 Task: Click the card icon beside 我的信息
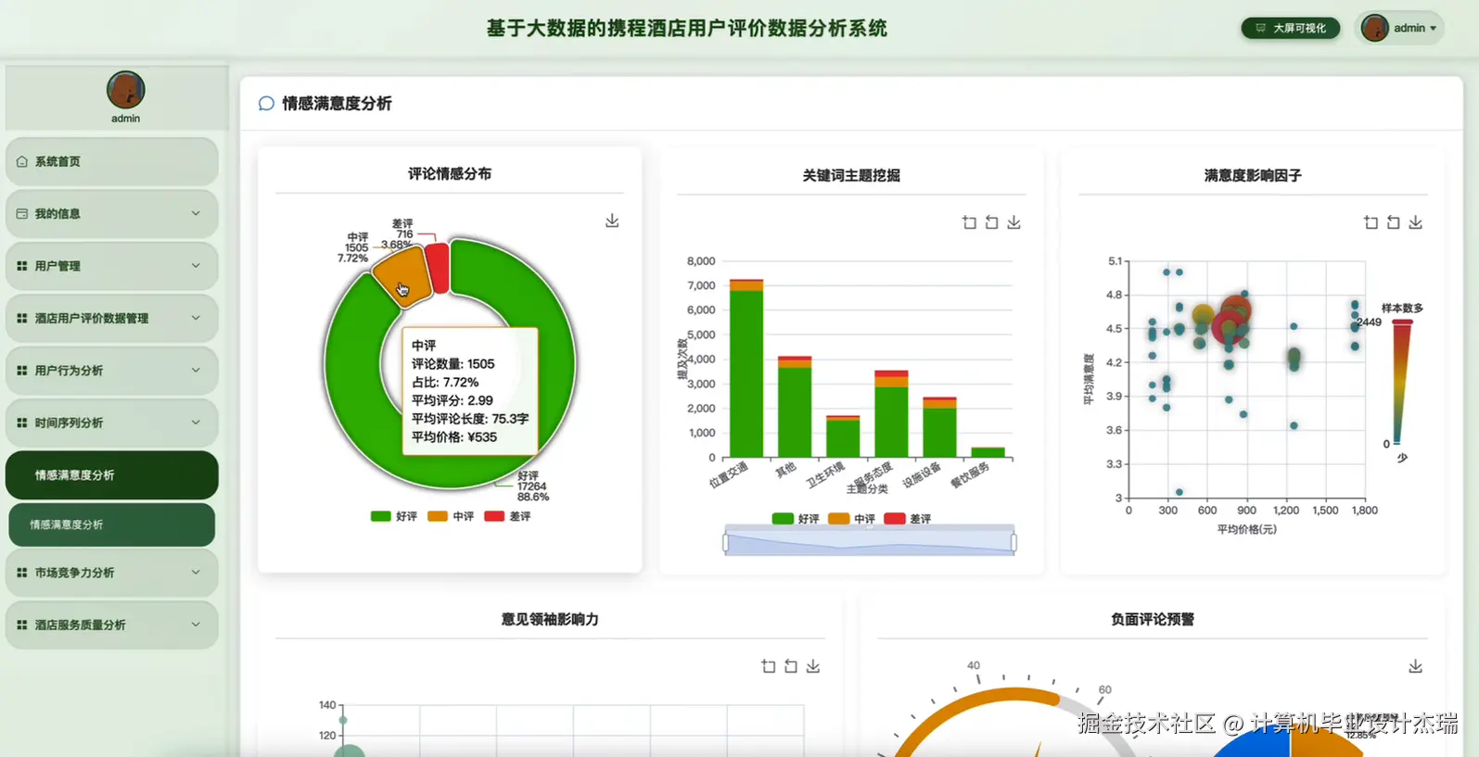click(22, 213)
